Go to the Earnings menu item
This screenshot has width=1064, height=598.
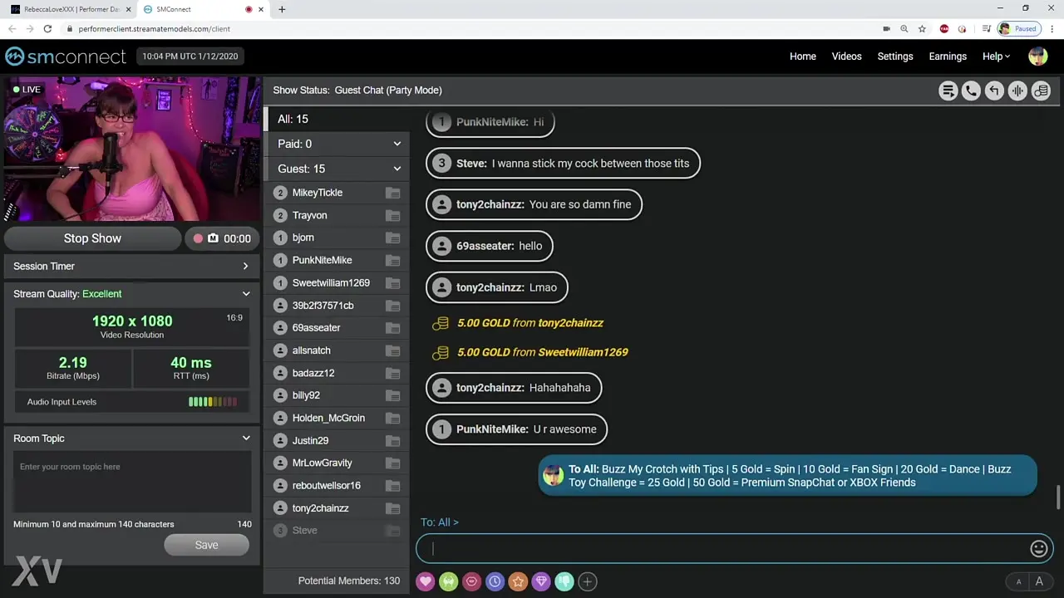coord(948,56)
